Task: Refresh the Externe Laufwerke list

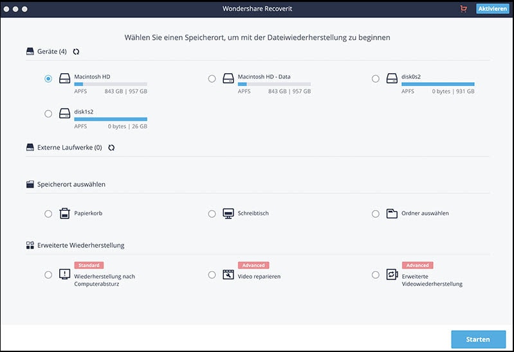Action: point(111,148)
